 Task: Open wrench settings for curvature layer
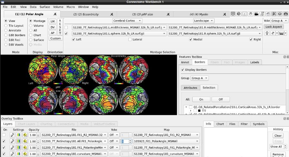point(12,154)
